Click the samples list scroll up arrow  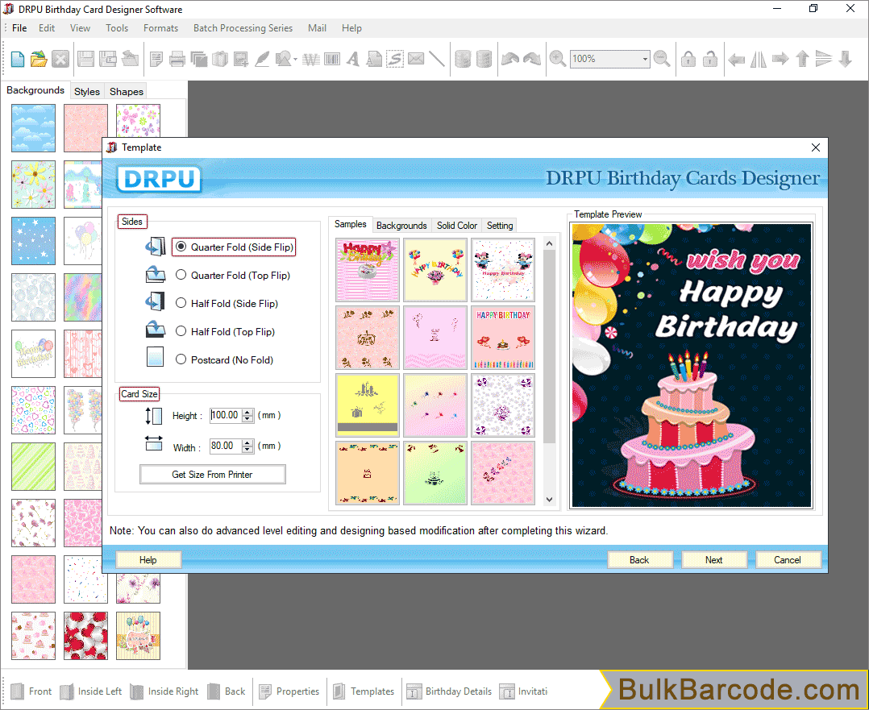pos(549,243)
